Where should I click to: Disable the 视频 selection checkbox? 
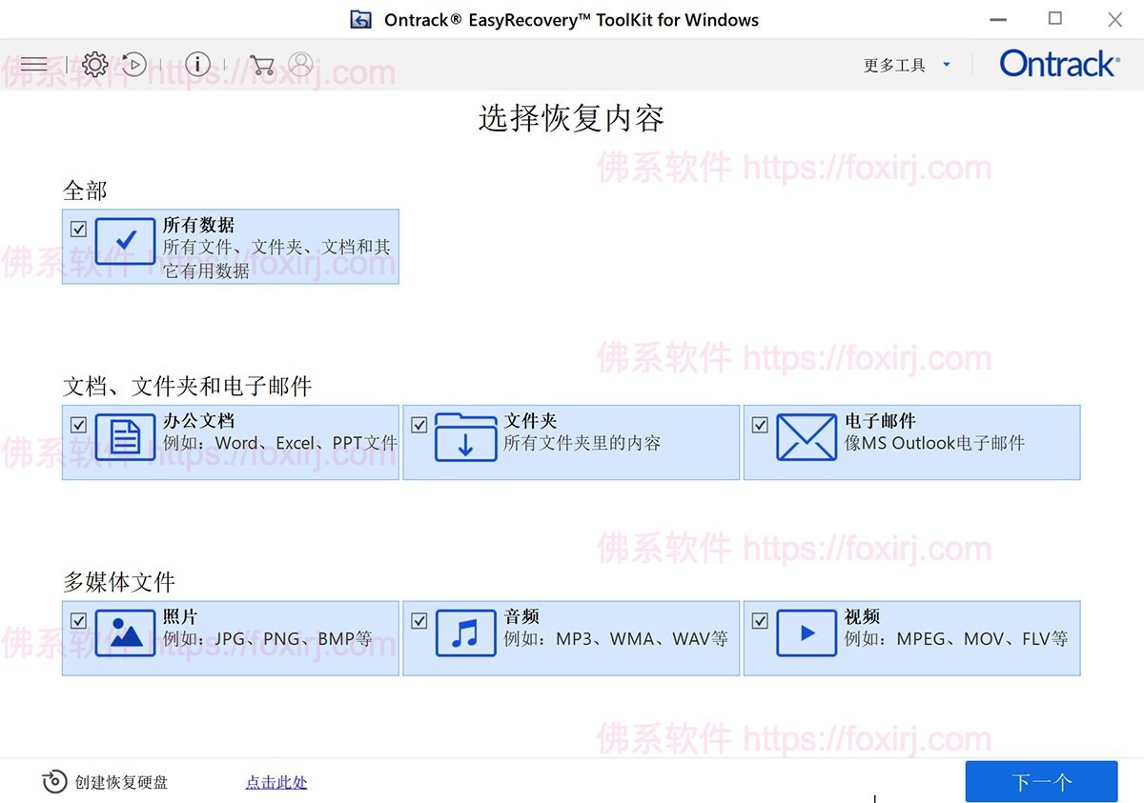click(x=760, y=620)
